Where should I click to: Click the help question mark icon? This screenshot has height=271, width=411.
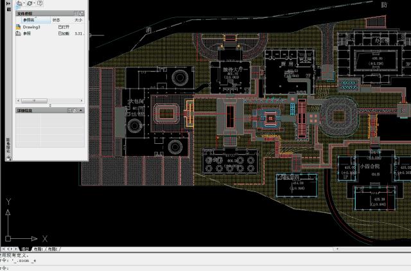click(x=40, y=3)
